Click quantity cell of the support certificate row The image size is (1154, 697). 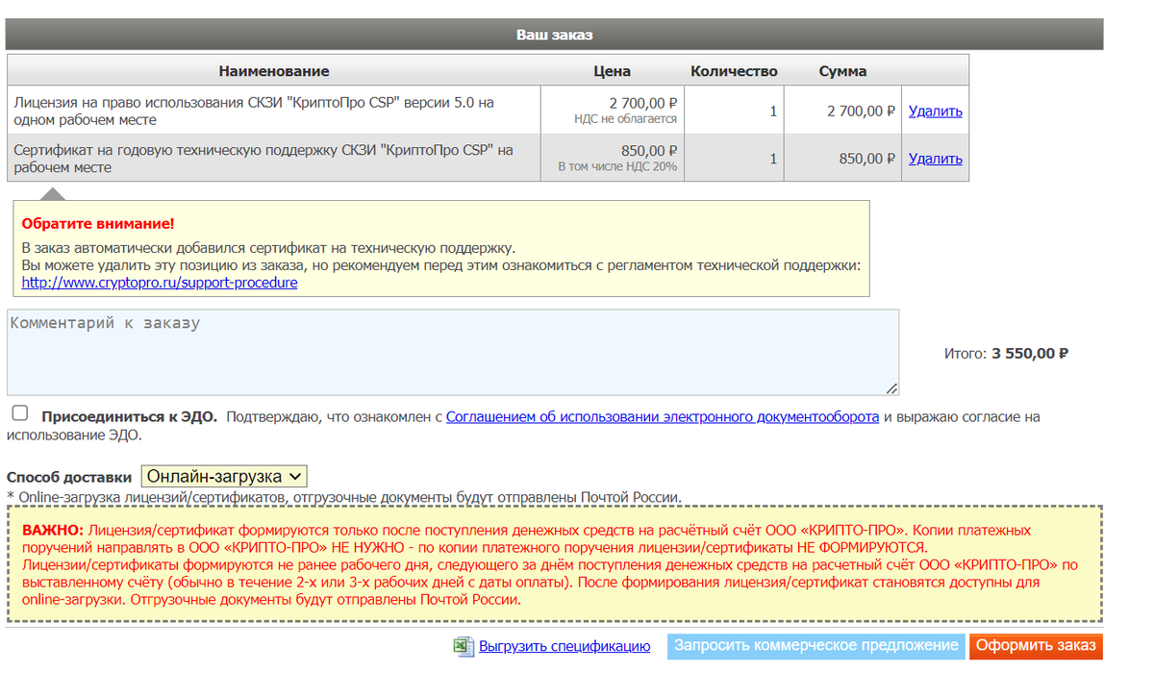734,159
